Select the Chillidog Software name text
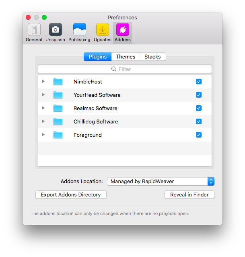 96,121
